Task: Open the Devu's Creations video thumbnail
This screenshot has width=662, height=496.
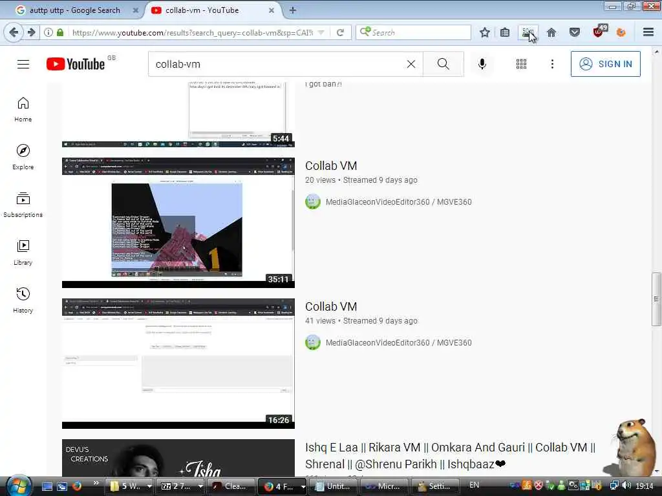Action: [x=178, y=458]
